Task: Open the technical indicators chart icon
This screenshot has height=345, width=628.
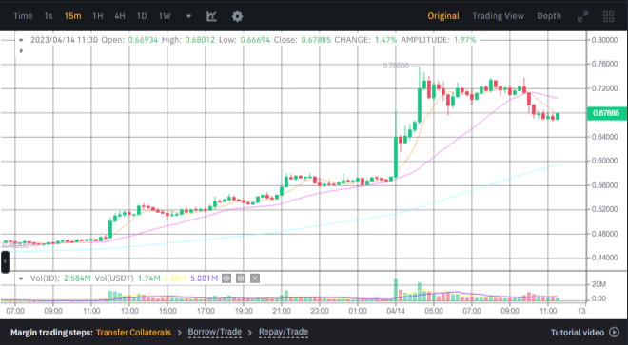Action: [211, 16]
